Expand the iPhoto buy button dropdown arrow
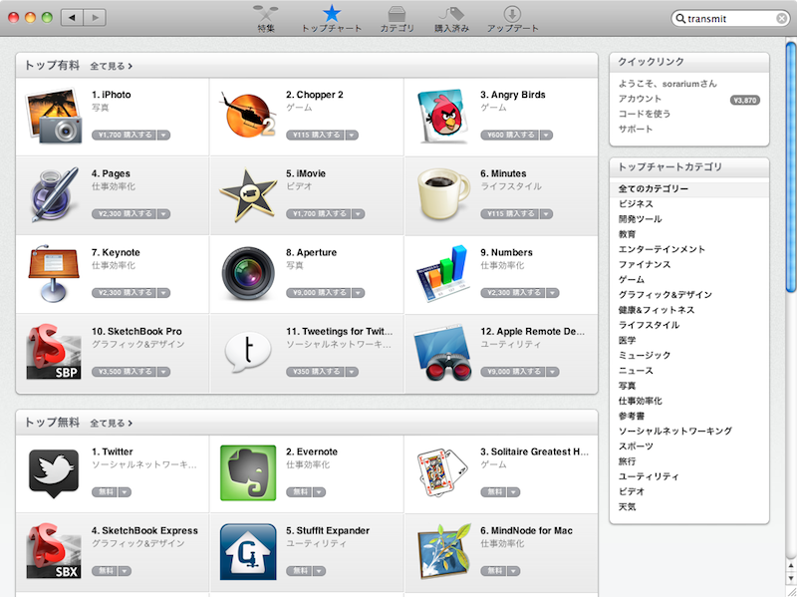Screen dimensions: 797x597 [x=163, y=136]
